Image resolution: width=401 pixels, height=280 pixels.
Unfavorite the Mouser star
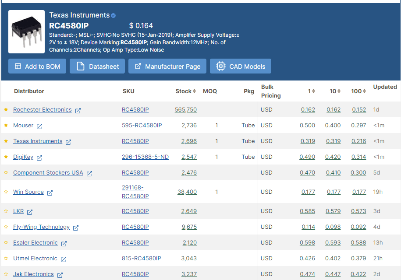point(6,125)
